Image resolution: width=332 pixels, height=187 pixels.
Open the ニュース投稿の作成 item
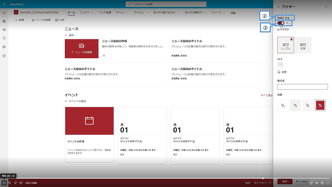[115, 41]
